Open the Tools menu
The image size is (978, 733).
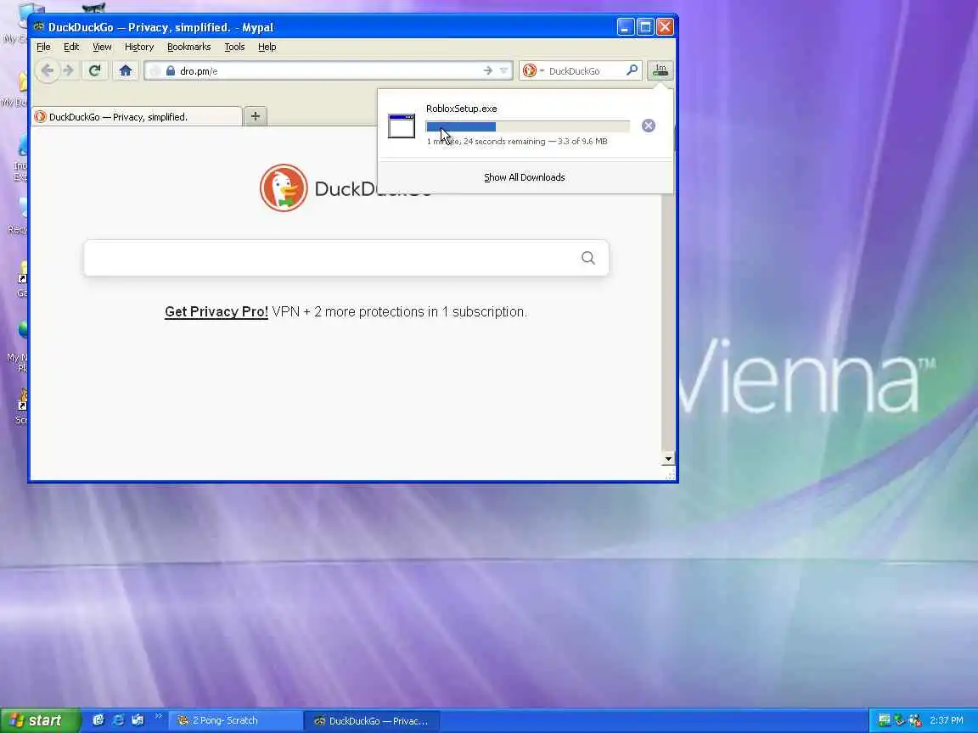[x=234, y=47]
